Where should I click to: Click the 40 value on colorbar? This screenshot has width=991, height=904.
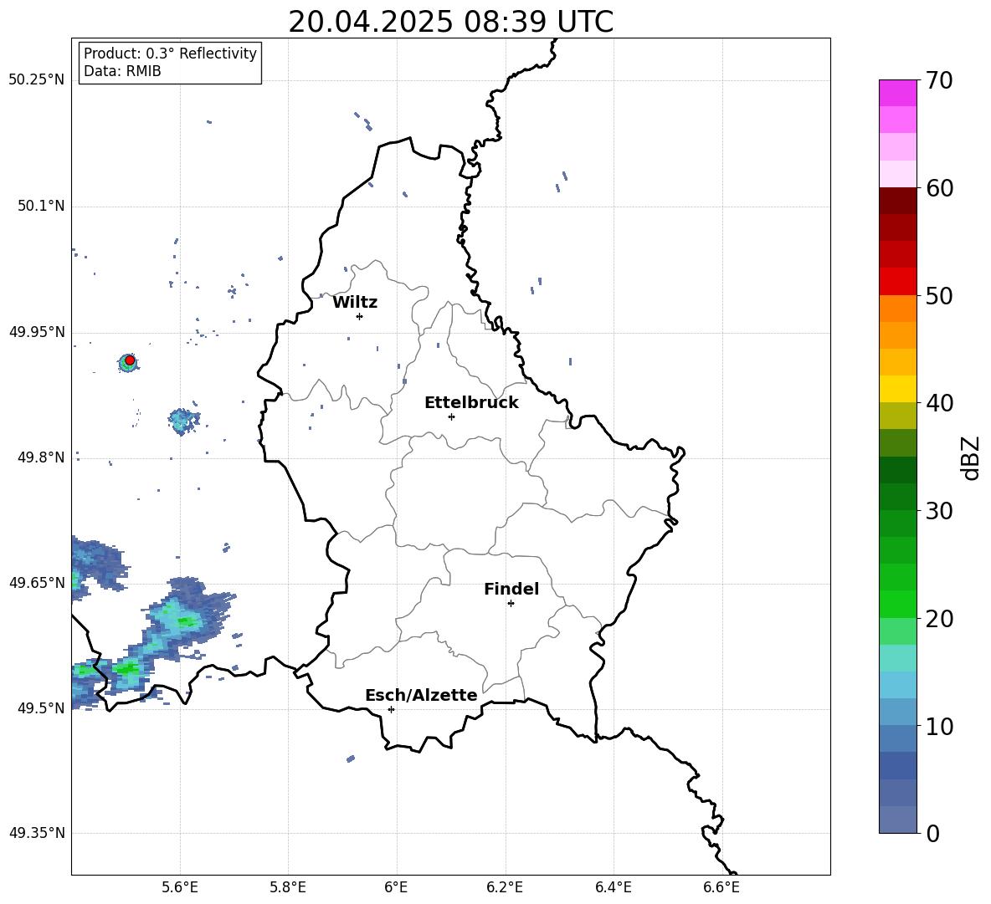tap(938, 403)
